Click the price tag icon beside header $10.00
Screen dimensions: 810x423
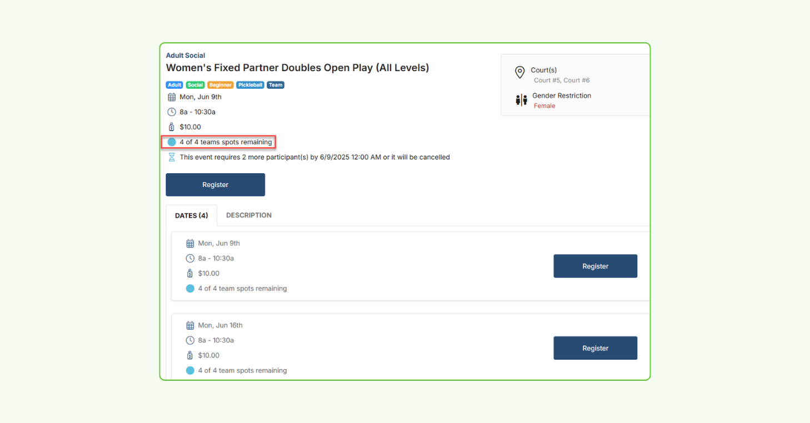(172, 127)
